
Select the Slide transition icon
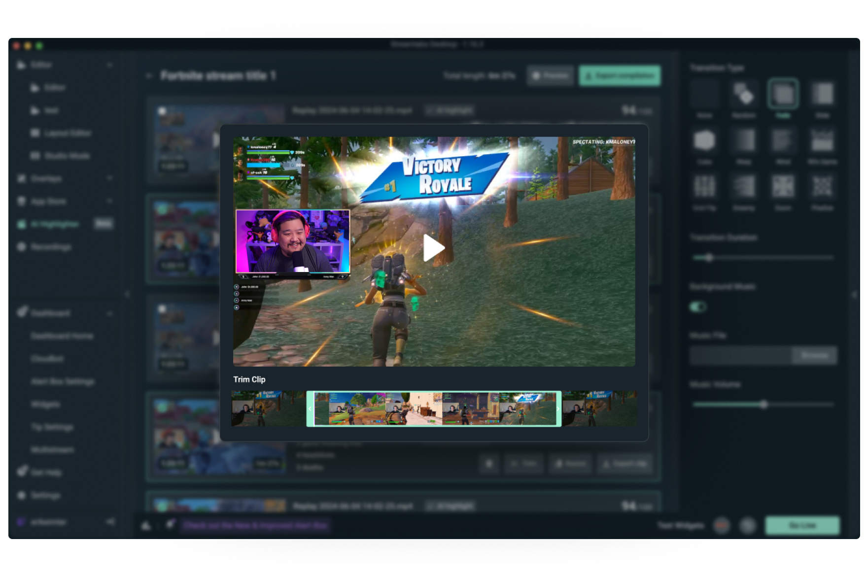pyautogui.click(x=823, y=94)
